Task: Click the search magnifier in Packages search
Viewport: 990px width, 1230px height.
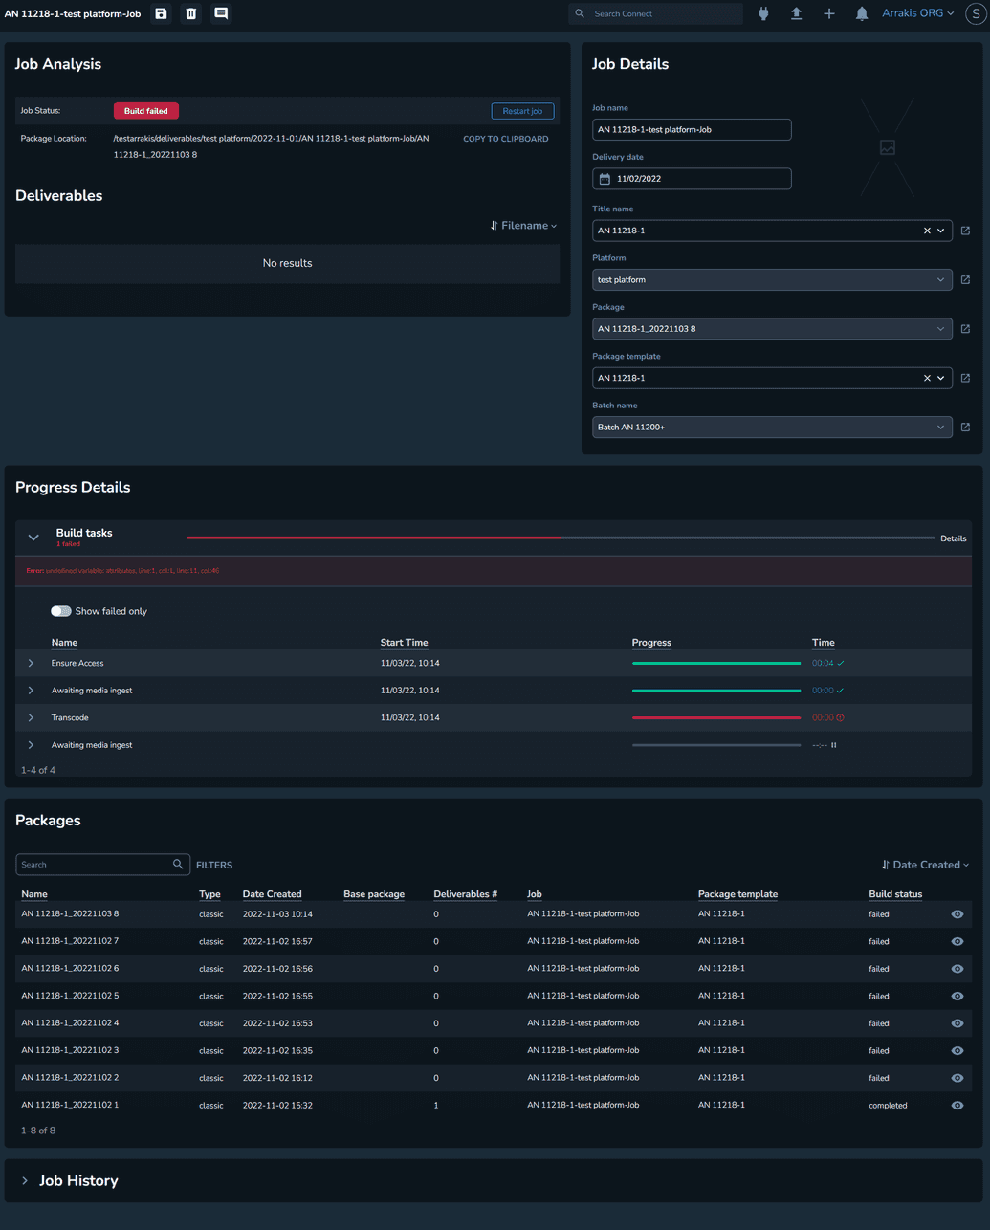Action: tap(178, 865)
